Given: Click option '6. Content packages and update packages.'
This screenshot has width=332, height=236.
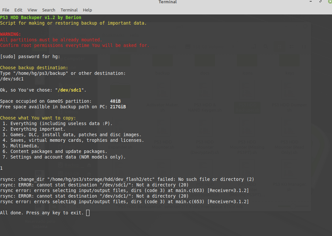Looking at the screenshot, I should point(55,151).
